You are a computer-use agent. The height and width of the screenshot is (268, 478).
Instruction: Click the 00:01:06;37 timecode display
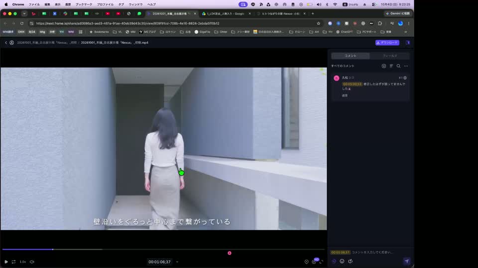coord(159,262)
